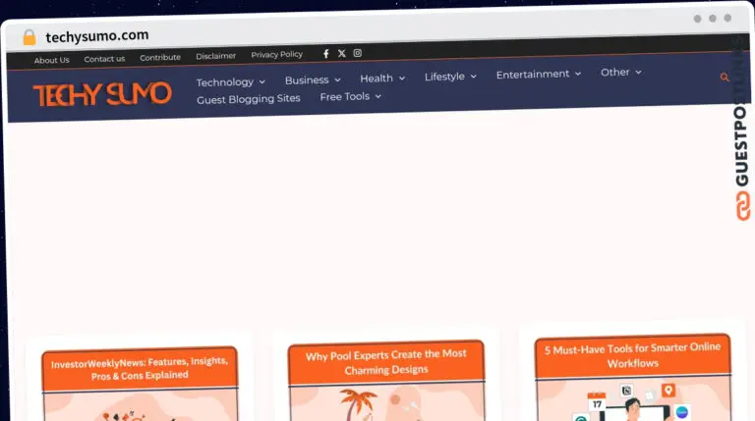
Task: Open the About Us page link
Action: [x=52, y=60]
